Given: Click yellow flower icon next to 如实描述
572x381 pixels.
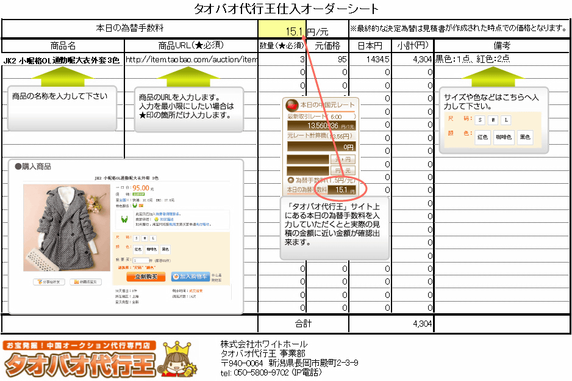Looking at the screenshot, I should 157,219.
